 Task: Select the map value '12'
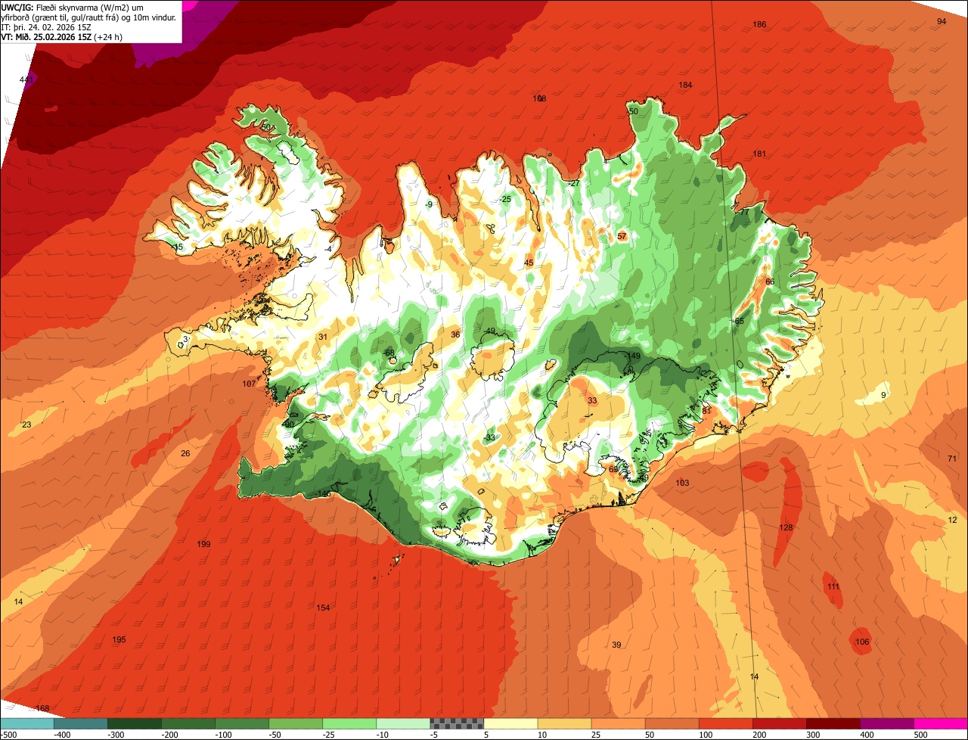(952, 520)
